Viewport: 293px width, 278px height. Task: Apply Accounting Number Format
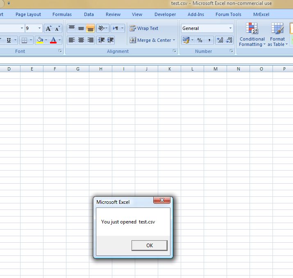point(186,40)
